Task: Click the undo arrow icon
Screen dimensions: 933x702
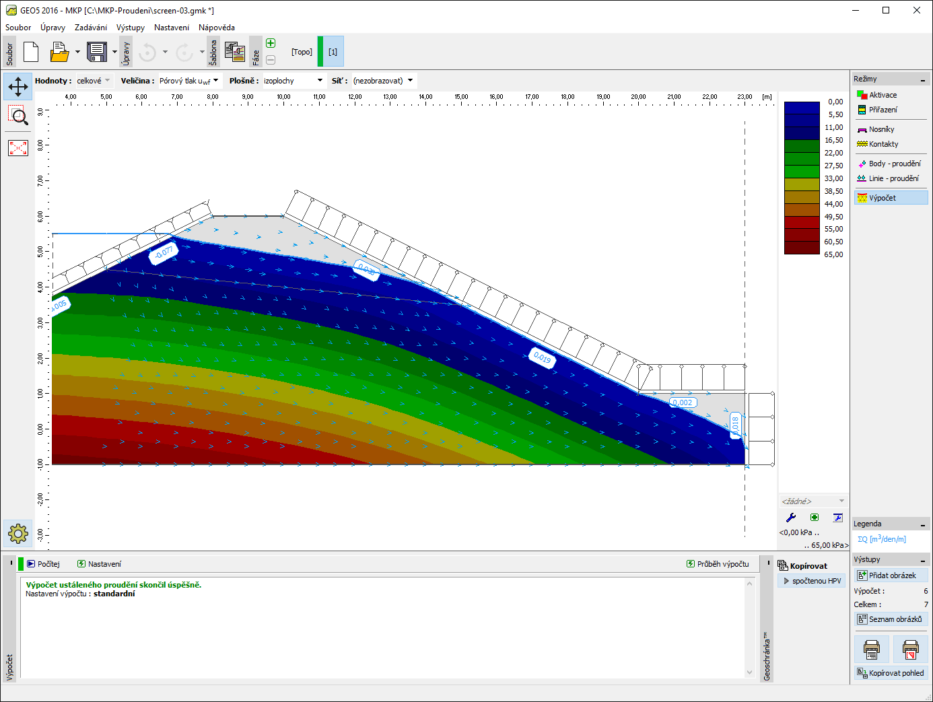Action: click(147, 52)
